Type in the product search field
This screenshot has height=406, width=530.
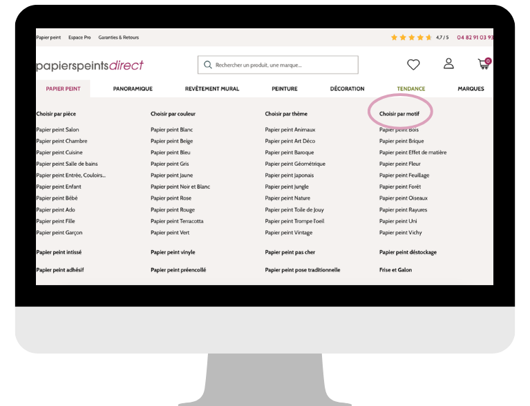(x=283, y=66)
